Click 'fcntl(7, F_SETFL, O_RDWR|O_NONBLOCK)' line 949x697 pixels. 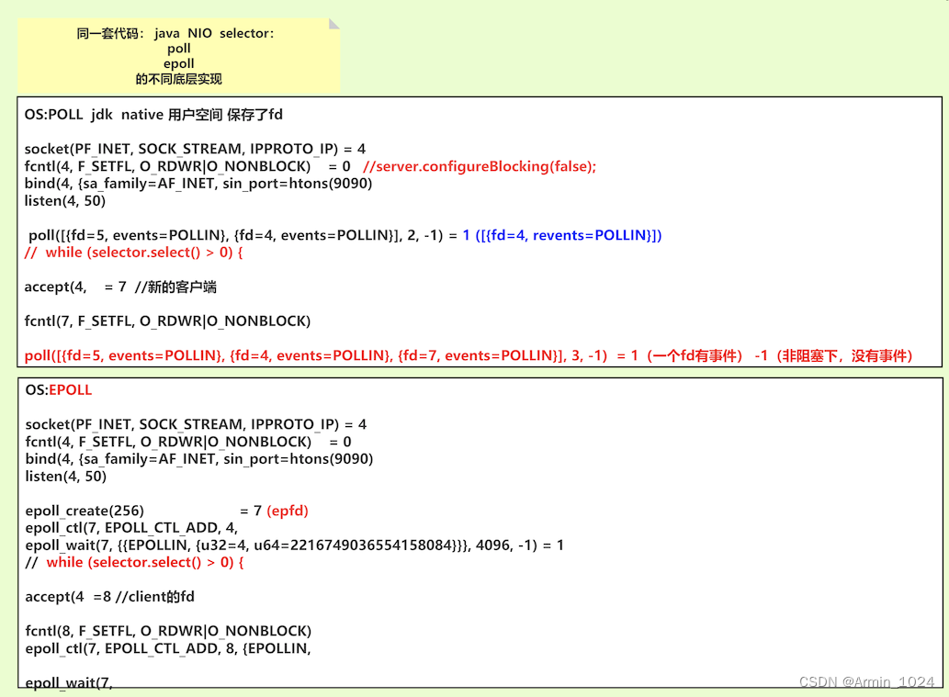coord(167,321)
